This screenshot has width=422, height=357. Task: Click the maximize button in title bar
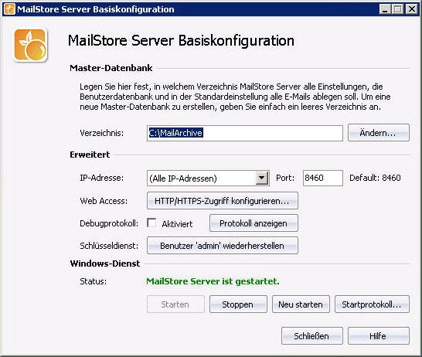click(398, 9)
